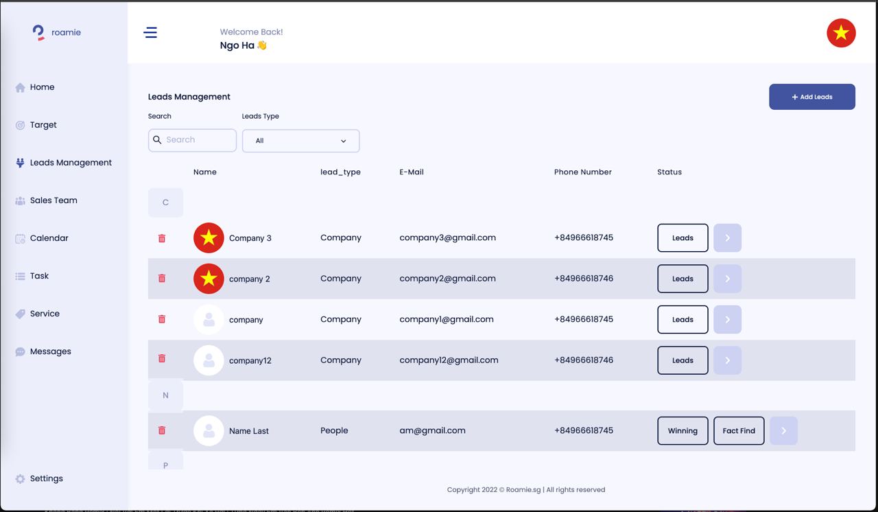878x512 pixels.
Task: Open Sales Team page
Action: pos(53,200)
